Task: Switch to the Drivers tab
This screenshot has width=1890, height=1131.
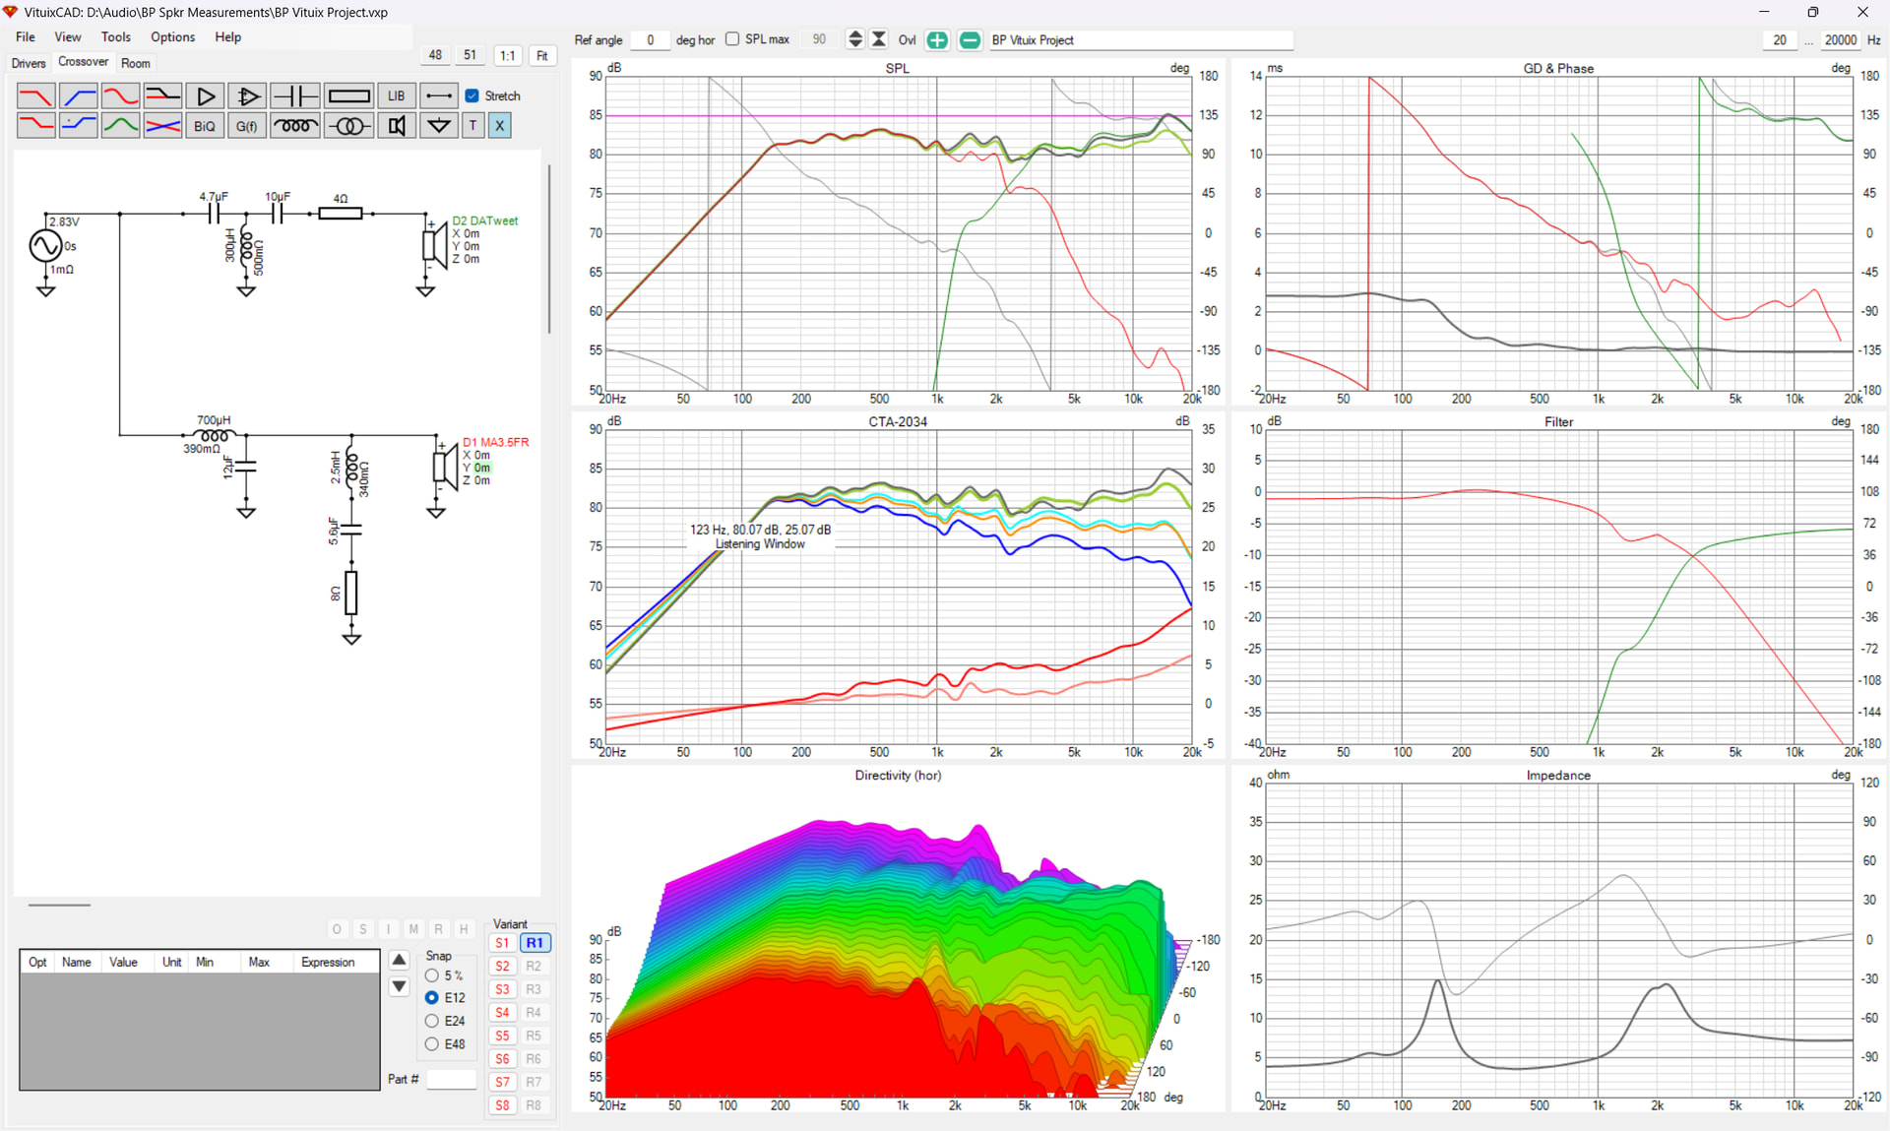Action: pos(29,63)
